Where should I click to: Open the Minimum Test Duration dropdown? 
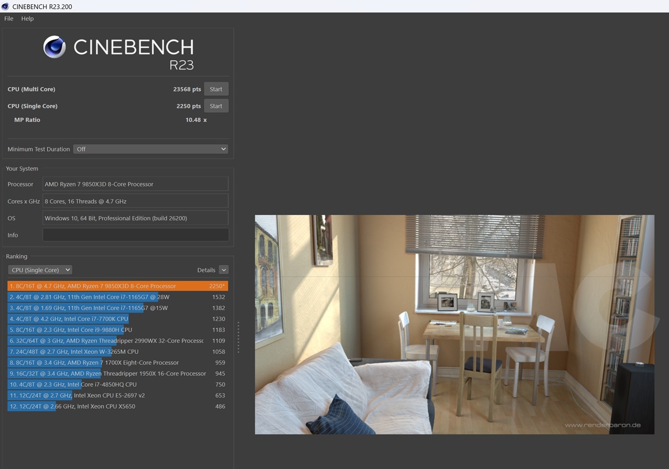point(150,148)
